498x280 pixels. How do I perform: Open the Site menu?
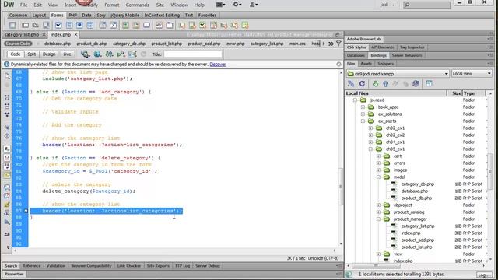(x=160, y=5)
